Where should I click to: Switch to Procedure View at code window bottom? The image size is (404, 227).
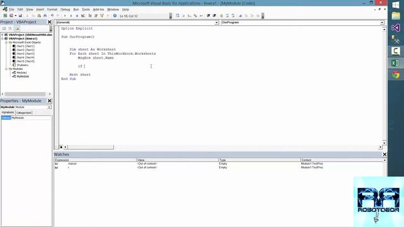click(57, 147)
